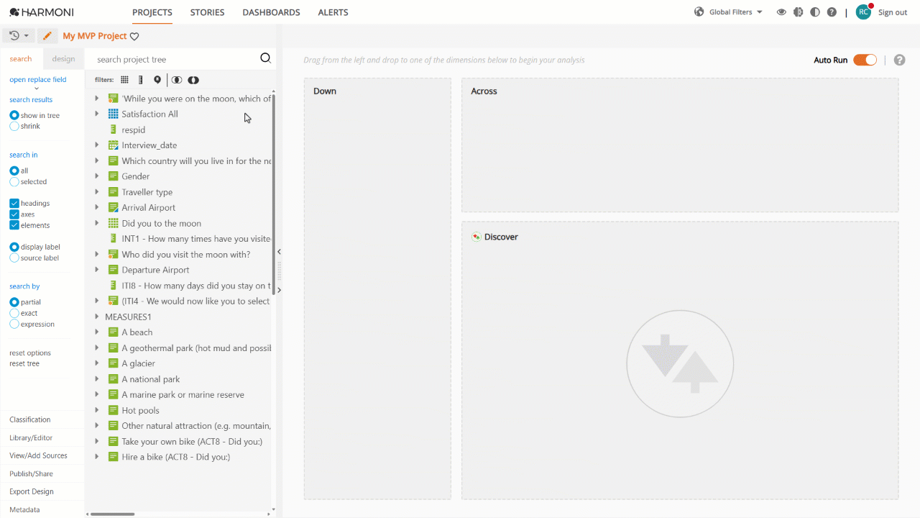
Task: Select search in selected radio
Action: click(14, 182)
